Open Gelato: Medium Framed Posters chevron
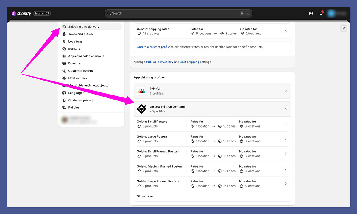The width and height of the screenshot is (357, 214). coord(286,169)
